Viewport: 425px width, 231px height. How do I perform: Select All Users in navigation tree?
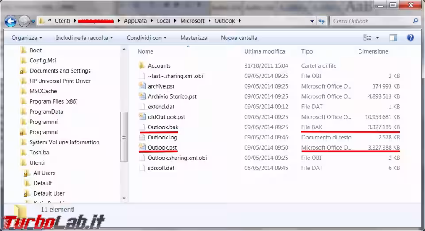[44, 173]
